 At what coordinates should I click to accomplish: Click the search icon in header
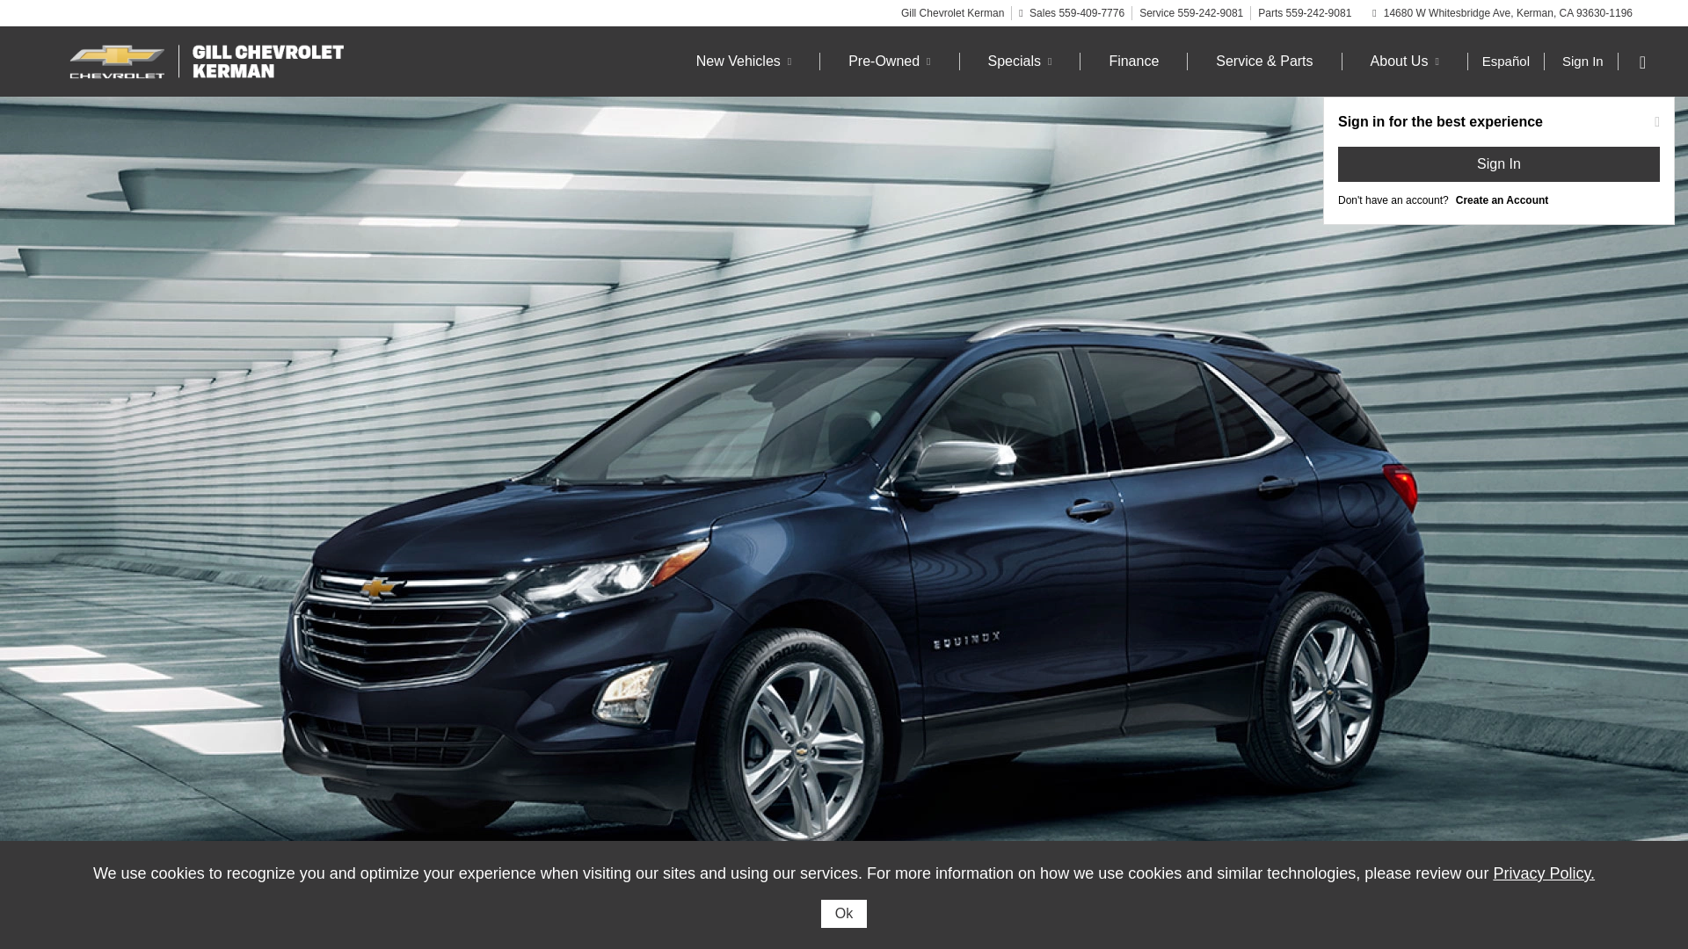click(1642, 62)
